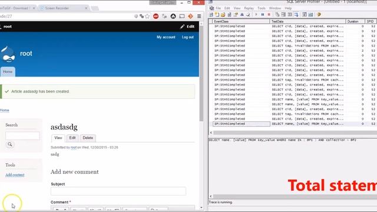Viewport: 377px width, 212px height.
Task: Click the AdBlock extension icon in browser
Action: (x=156, y=16)
